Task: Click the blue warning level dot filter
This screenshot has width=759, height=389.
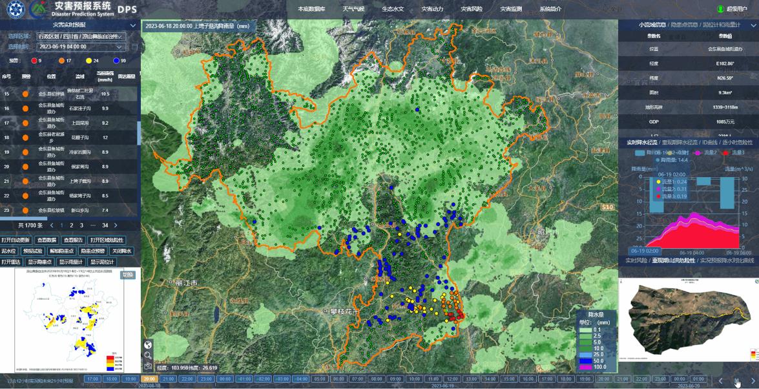Action: click(116, 60)
